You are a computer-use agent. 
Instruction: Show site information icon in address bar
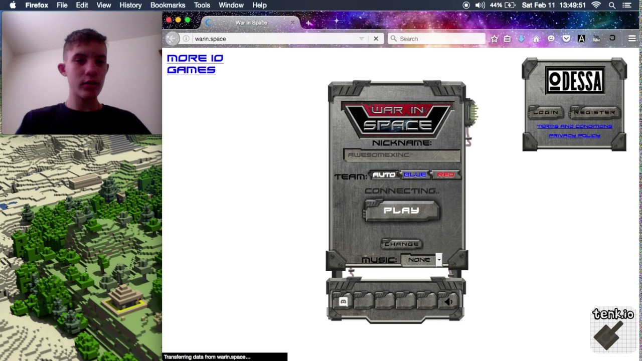click(186, 39)
